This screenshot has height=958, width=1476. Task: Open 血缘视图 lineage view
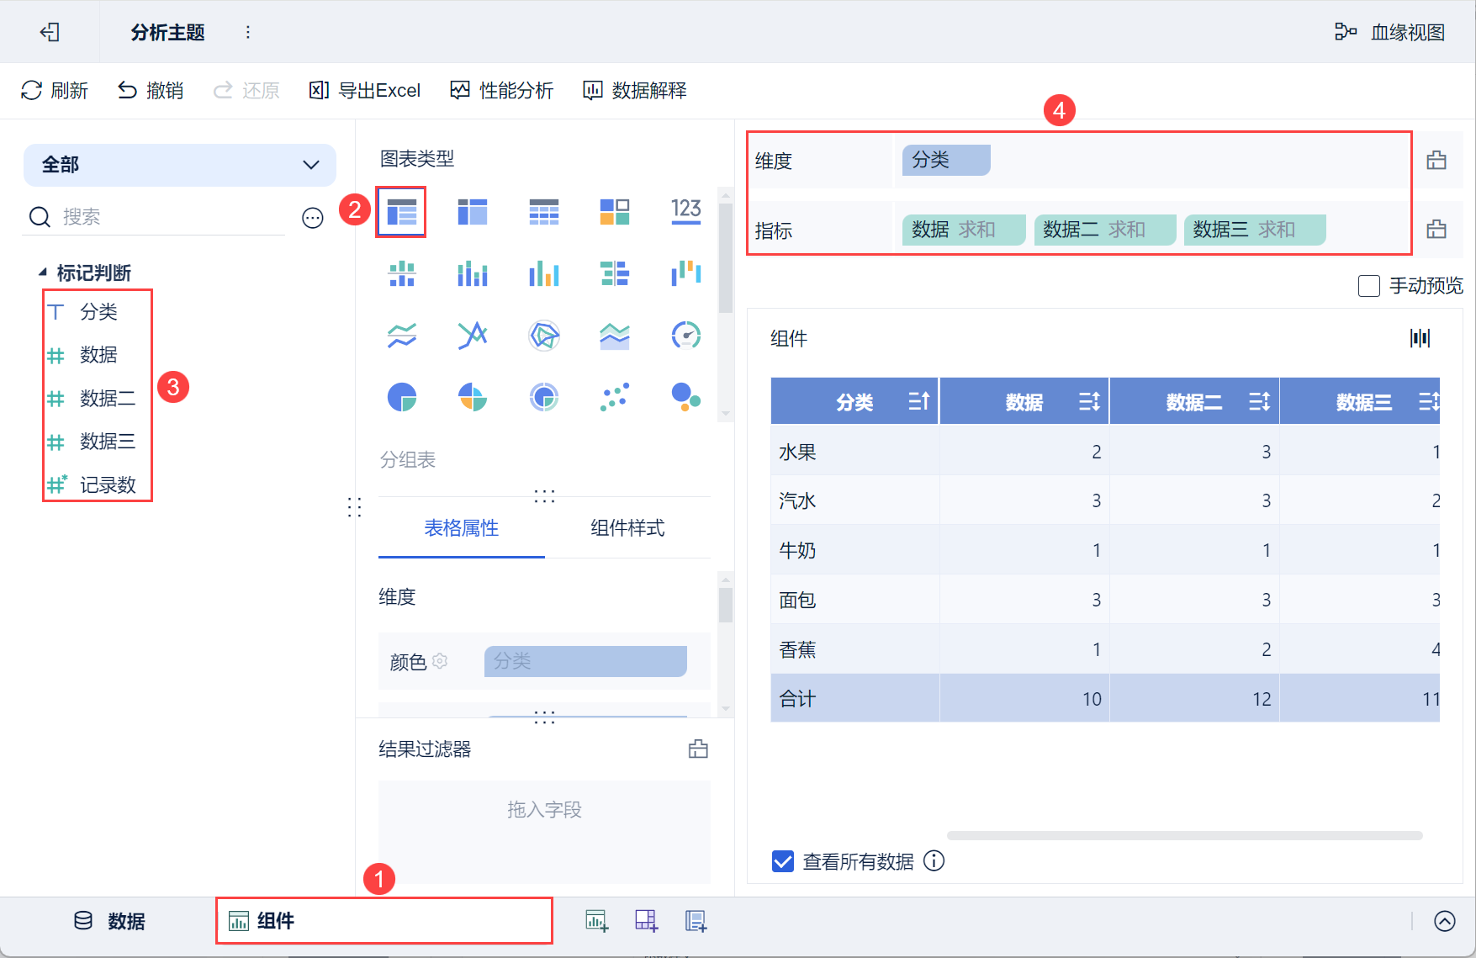[1389, 32]
